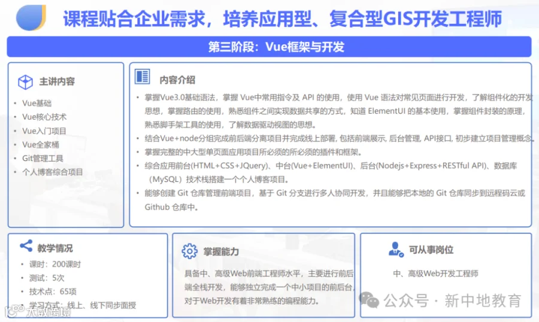Screen dimensions: 539x322
Task: Click the bullet starting 综合应用前台(HTML+CSS+JQuery)
Action: 331,172
